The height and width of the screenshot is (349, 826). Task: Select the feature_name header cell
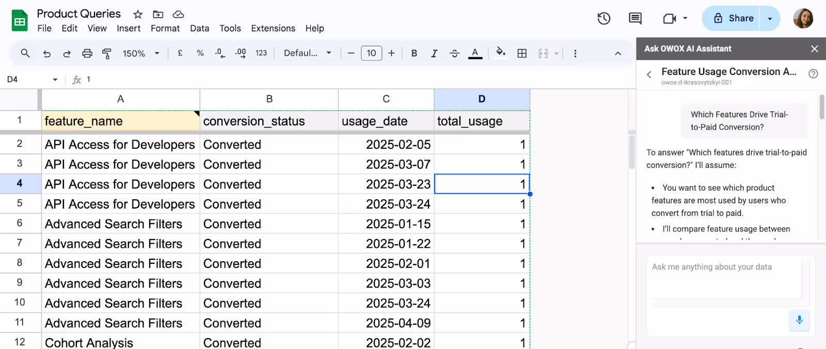point(121,121)
